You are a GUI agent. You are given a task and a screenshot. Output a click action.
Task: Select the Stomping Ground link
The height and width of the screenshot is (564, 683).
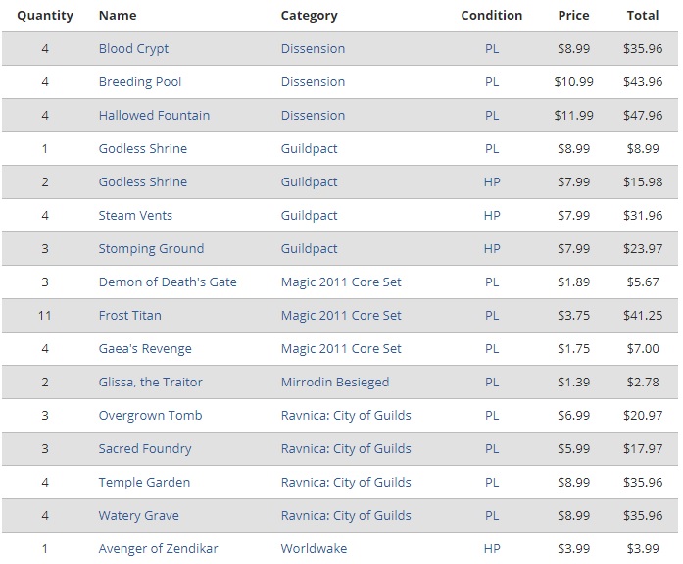pyautogui.click(x=151, y=249)
